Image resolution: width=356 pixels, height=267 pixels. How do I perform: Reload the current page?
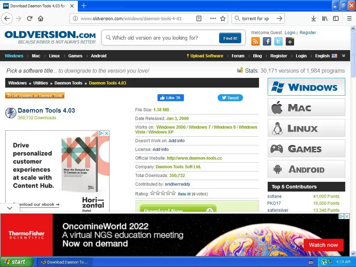point(30,19)
